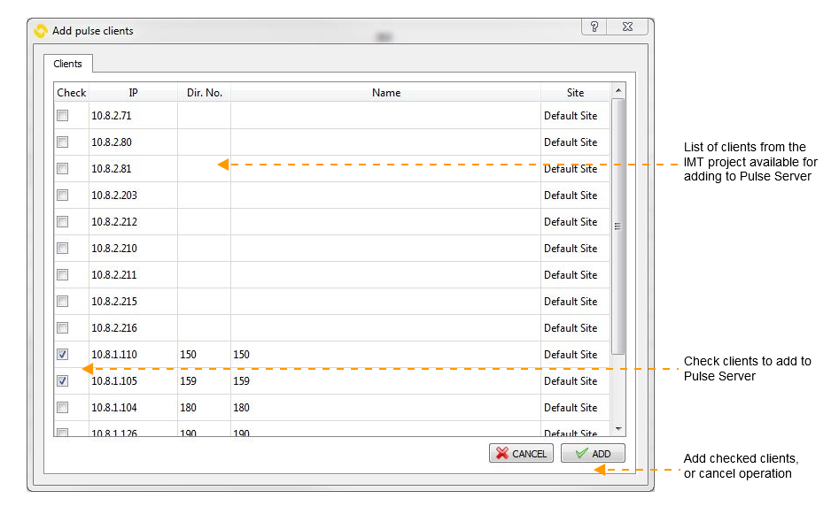Click the CANCEL button

(521, 453)
